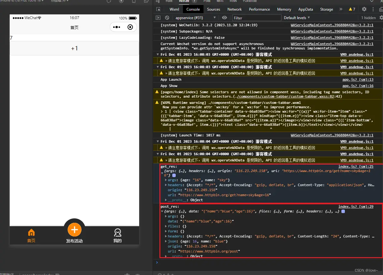Tap the +1 button in the simulator

click(x=74, y=48)
